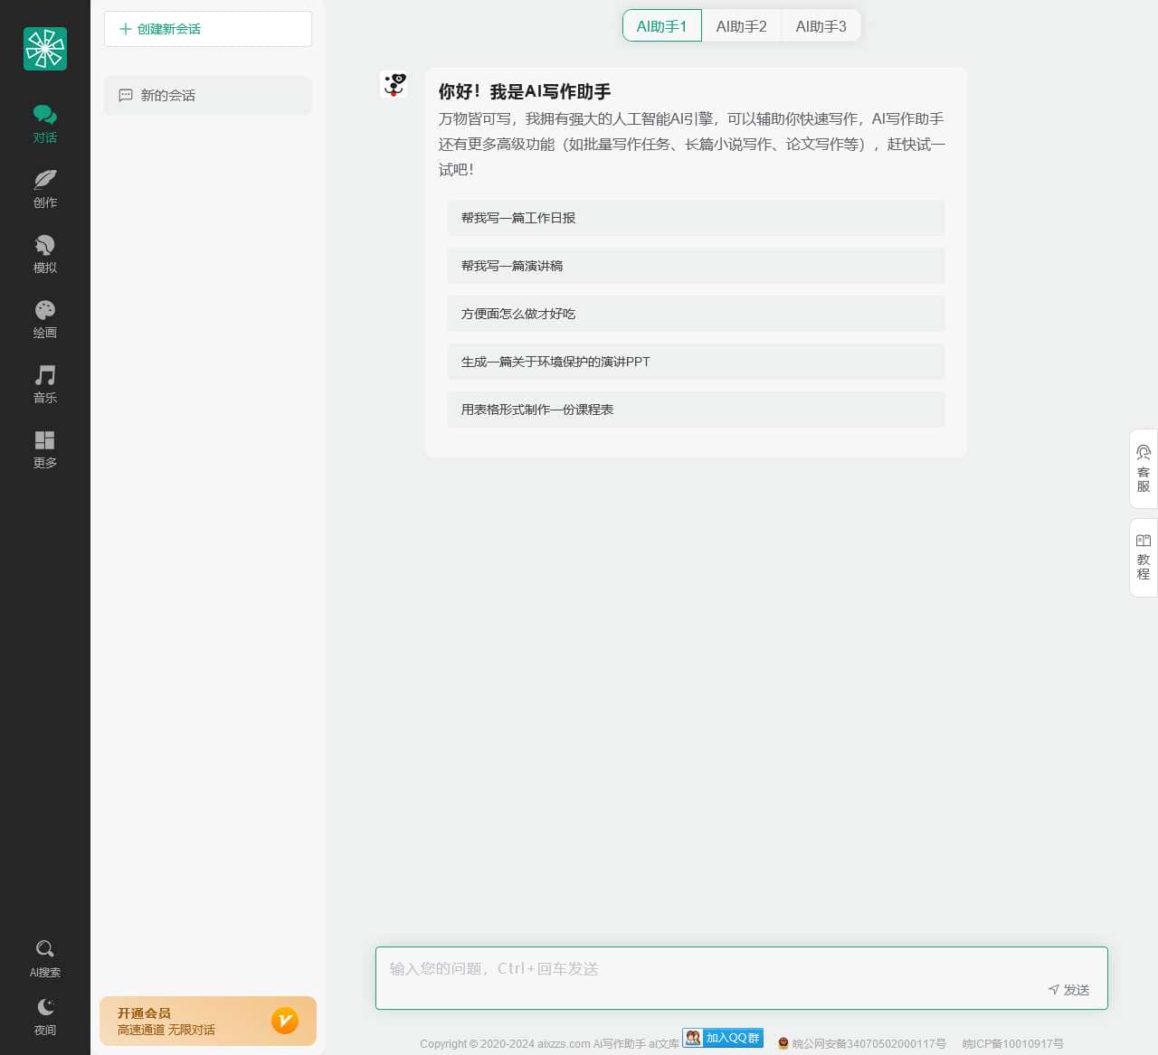Image resolution: width=1158 pixels, height=1055 pixels.
Task: Click the 开通会员 membership banner
Action: 208,1021
